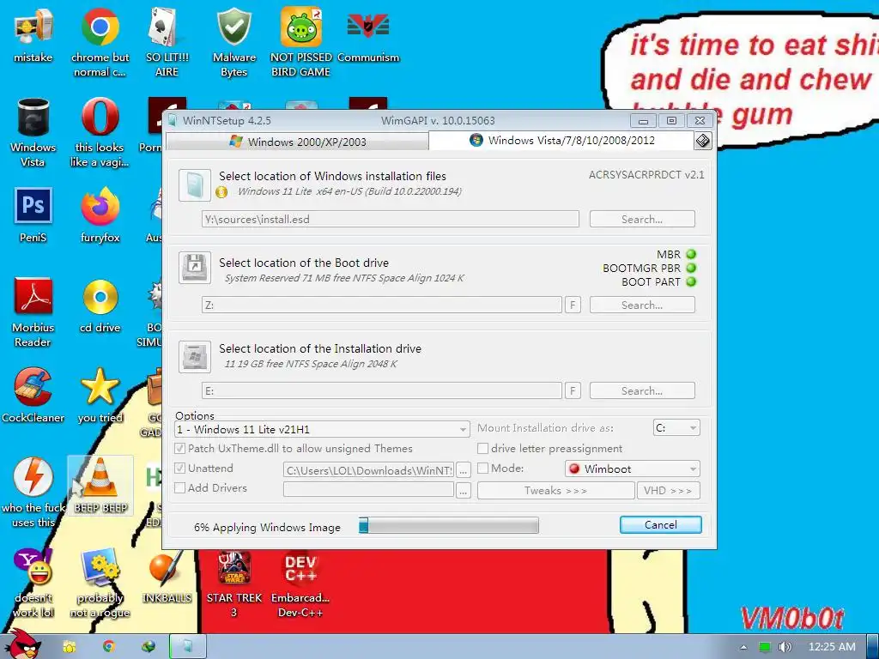Select the 'SO LIT!!! AIRE' card game icon
The width and height of the screenshot is (879, 659).
coord(167,43)
